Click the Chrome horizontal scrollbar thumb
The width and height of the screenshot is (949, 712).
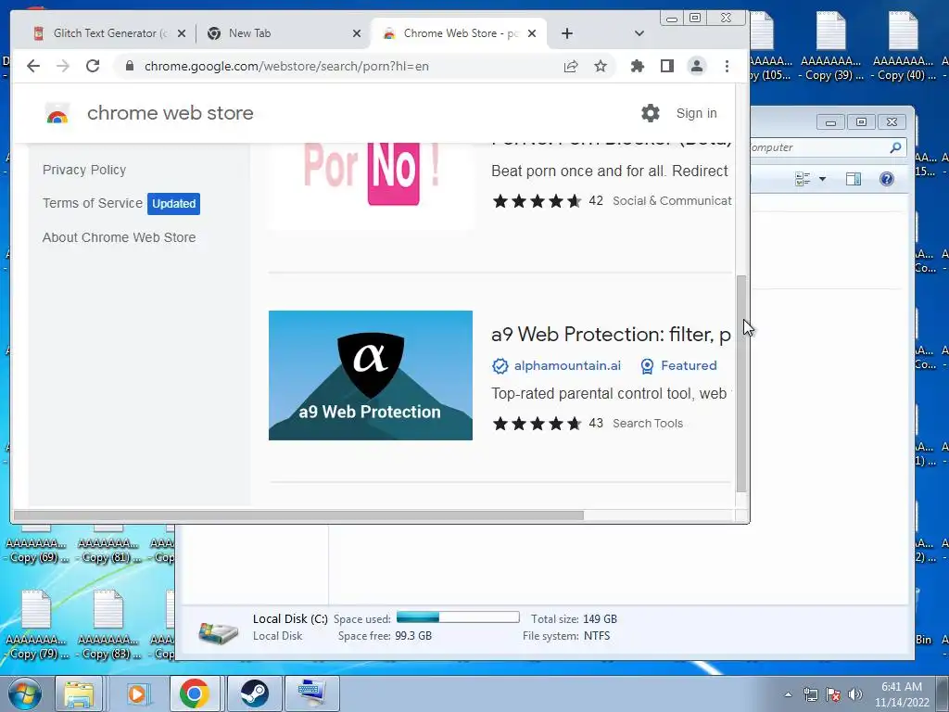(x=299, y=515)
